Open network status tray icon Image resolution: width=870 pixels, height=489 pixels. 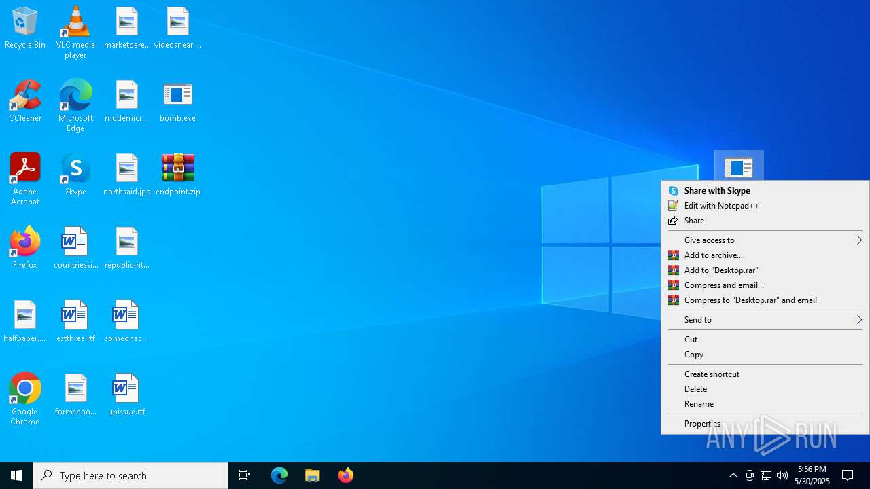[x=766, y=475]
